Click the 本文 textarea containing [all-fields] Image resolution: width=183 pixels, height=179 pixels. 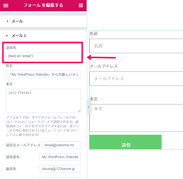coord(43,101)
